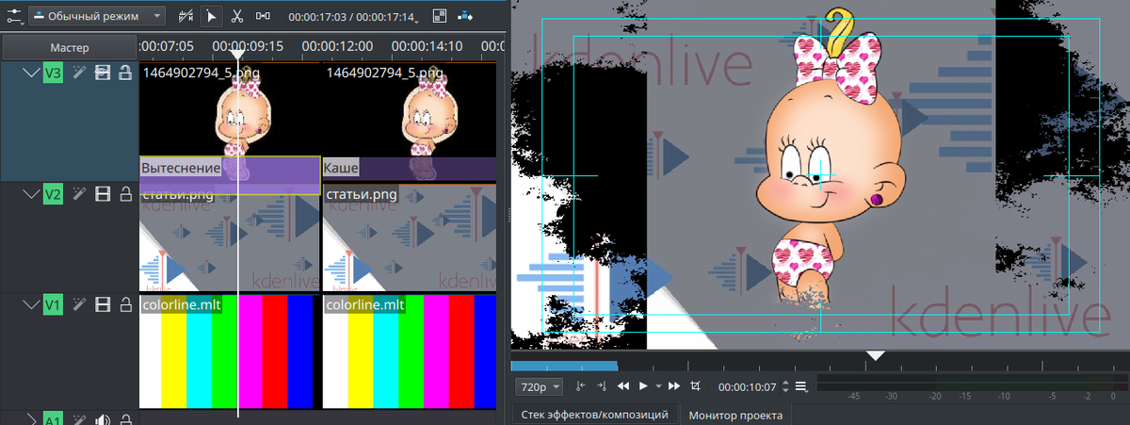Click the center crosshair handle in monitor
The height and width of the screenshot is (425, 1130).
(x=821, y=176)
